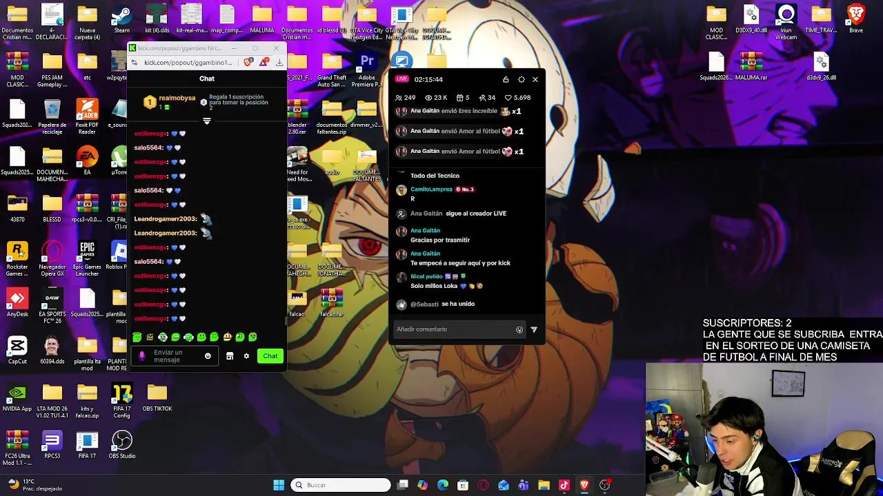Click the settings icon in TikTok LIVE panel header
Screen dimensions: 883x496
pos(521,79)
